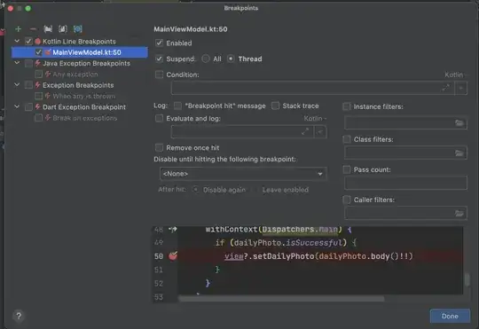Toggle MainViewModel.kt:50 breakpoint checkbox
Viewport: 479px width, 329px height.
pos(38,52)
